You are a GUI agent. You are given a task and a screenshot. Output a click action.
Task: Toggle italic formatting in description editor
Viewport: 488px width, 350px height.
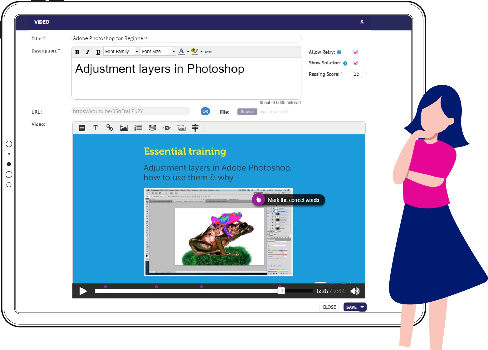coord(88,52)
